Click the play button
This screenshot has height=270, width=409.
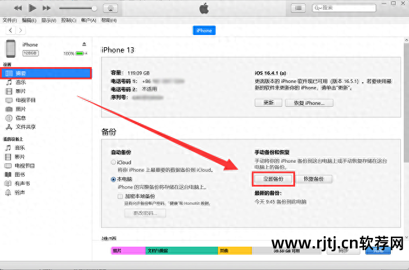[32, 8]
